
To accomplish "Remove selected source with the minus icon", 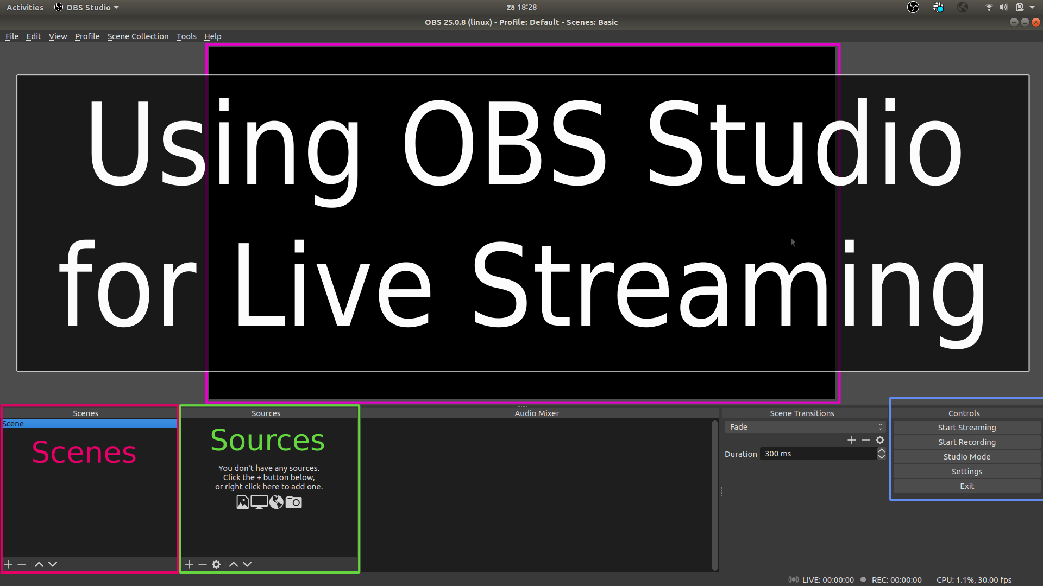I will click(x=203, y=564).
